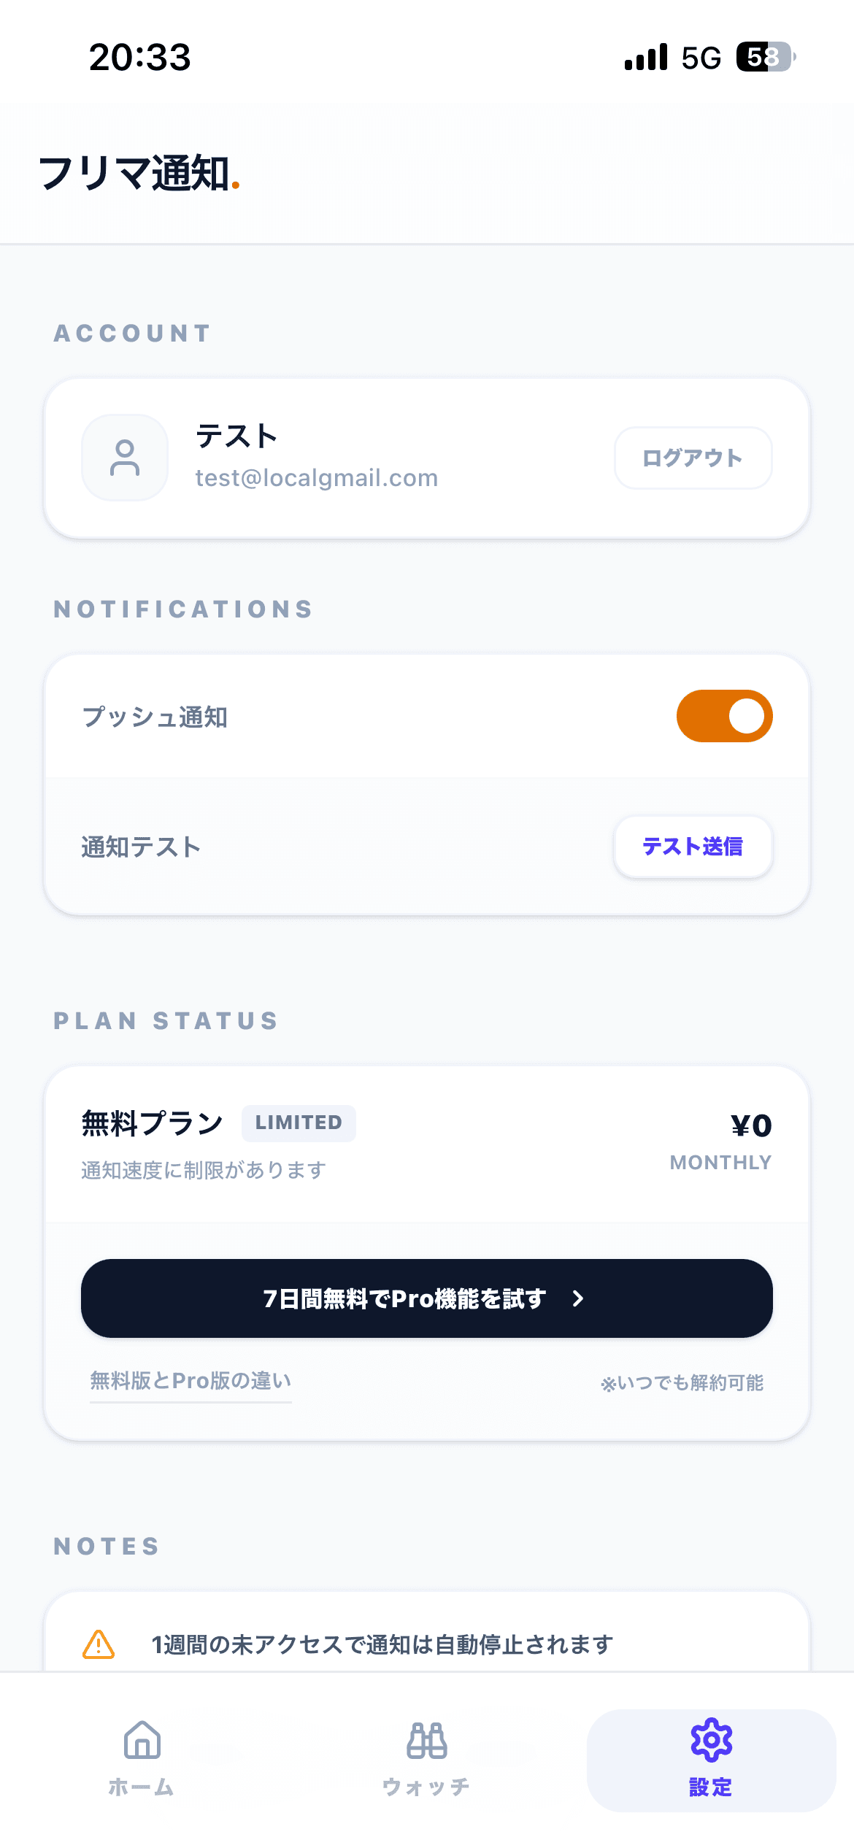Disable the プッシュ通知 toggle switch
This screenshot has width=854, height=1848.
(724, 716)
